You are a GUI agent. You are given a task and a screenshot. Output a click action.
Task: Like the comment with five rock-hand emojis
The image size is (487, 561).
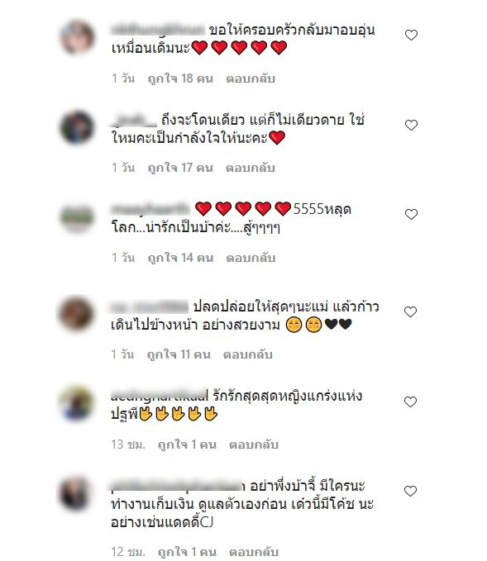click(410, 402)
